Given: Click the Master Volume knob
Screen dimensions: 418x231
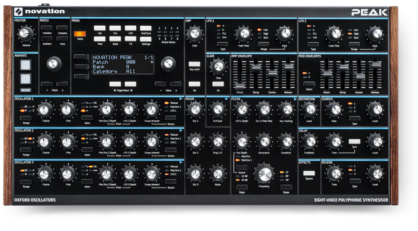Looking at the screenshot, I should [26, 34].
